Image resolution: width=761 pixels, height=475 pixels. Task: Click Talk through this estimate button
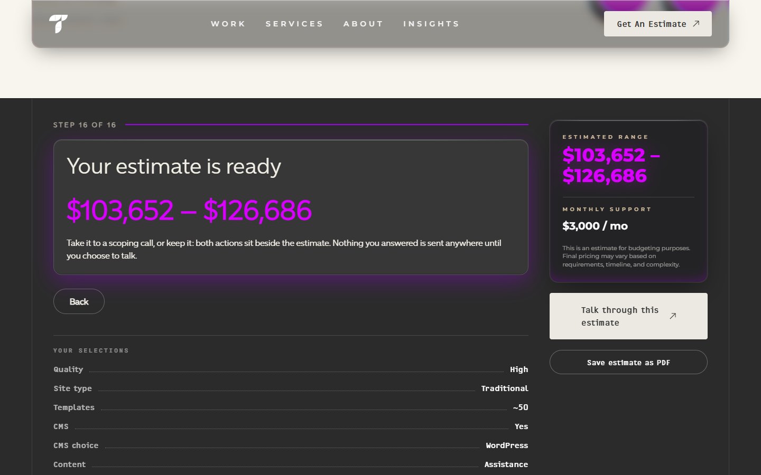coord(628,316)
